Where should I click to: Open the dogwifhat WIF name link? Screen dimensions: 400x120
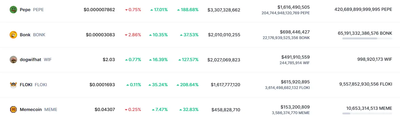click(x=31, y=60)
